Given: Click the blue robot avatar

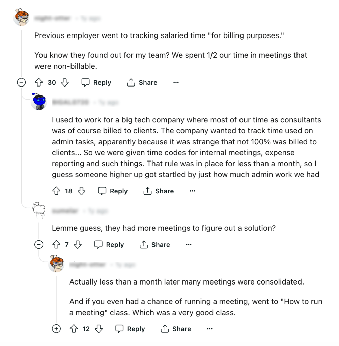Looking at the screenshot, I should click(38, 101).
